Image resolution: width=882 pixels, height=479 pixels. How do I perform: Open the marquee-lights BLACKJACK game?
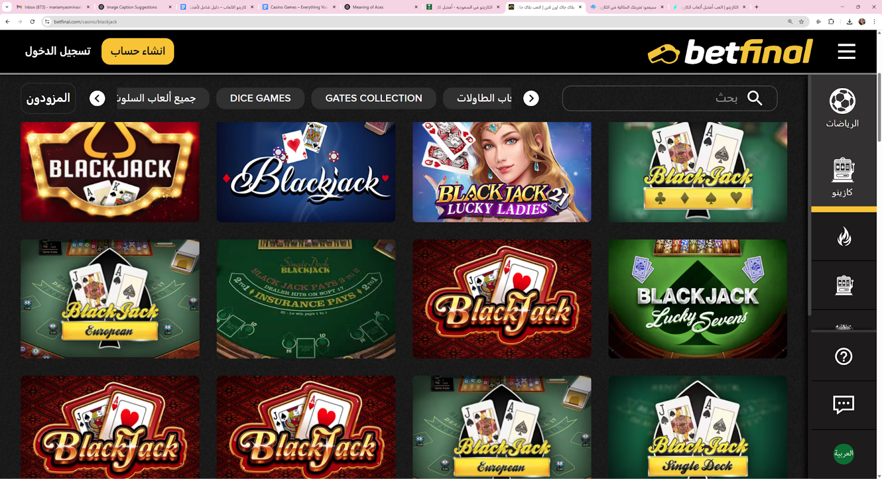[x=110, y=172]
